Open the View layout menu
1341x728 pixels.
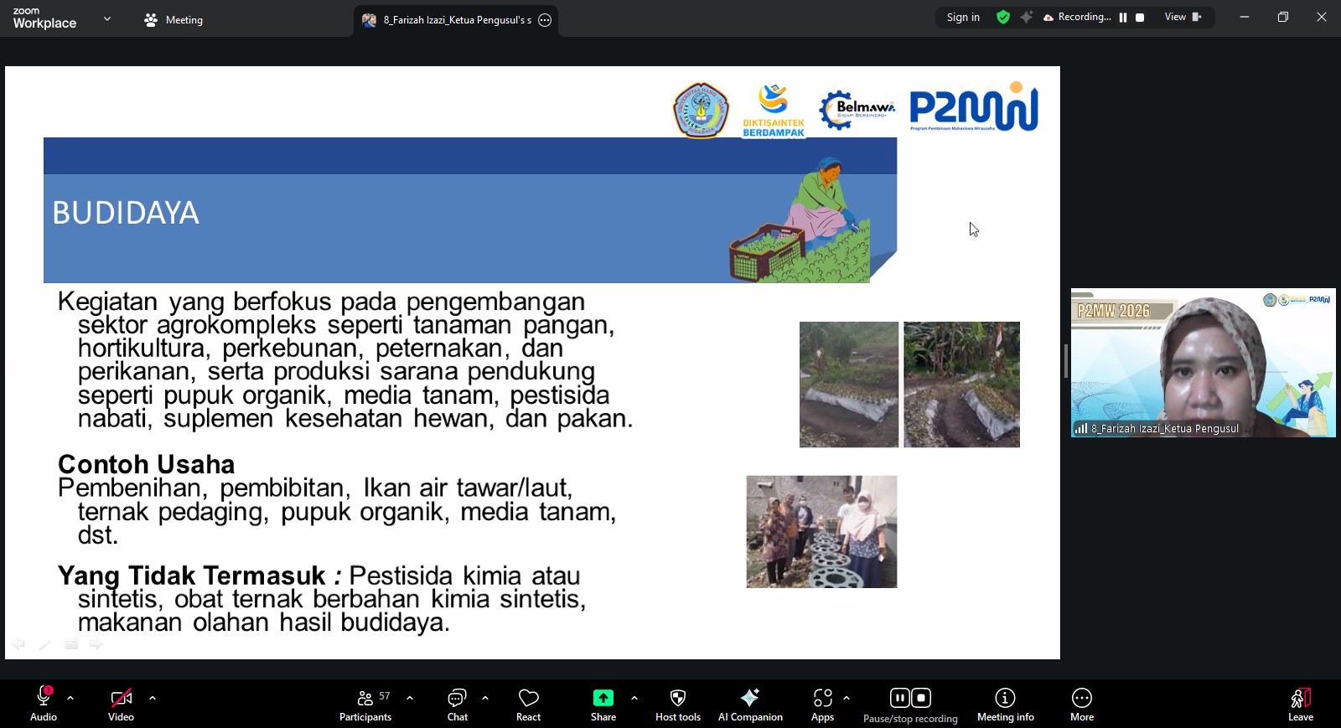[1182, 18]
